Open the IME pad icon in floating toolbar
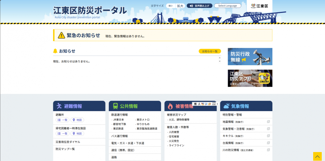This screenshot has height=161, width=325. tap(203, 104)
